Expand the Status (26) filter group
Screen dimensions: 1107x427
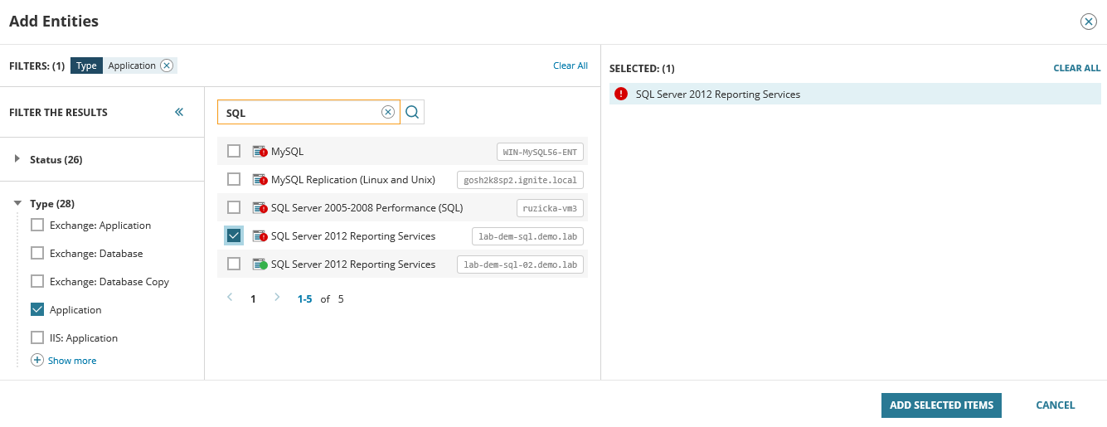point(17,159)
